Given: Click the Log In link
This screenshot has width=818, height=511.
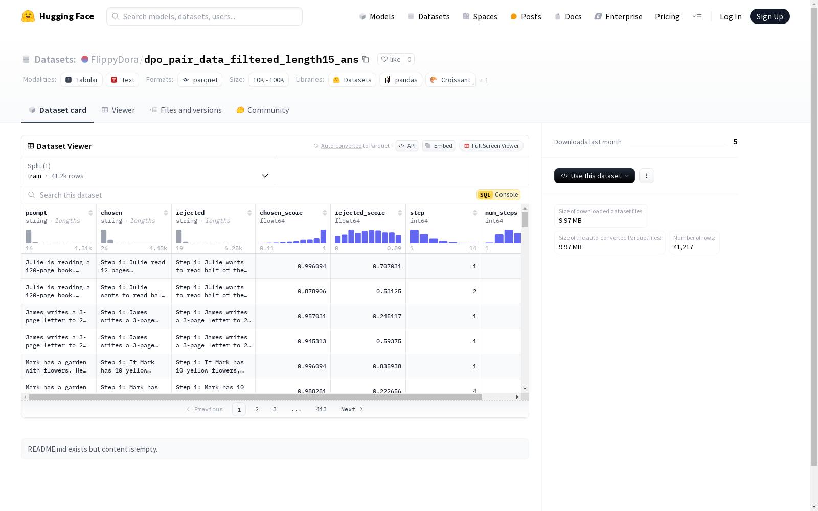Looking at the screenshot, I should pos(731,16).
